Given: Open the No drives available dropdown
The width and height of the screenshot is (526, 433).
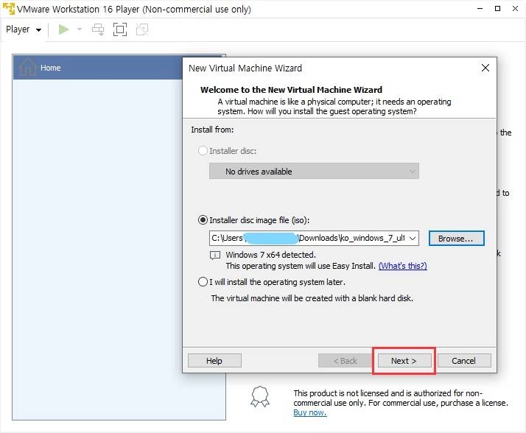Looking at the screenshot, I should [314, 172].
